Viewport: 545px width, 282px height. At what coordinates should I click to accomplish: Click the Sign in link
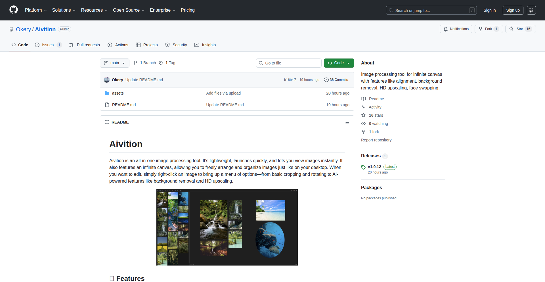pyautogui.click(x=490, y=10)
